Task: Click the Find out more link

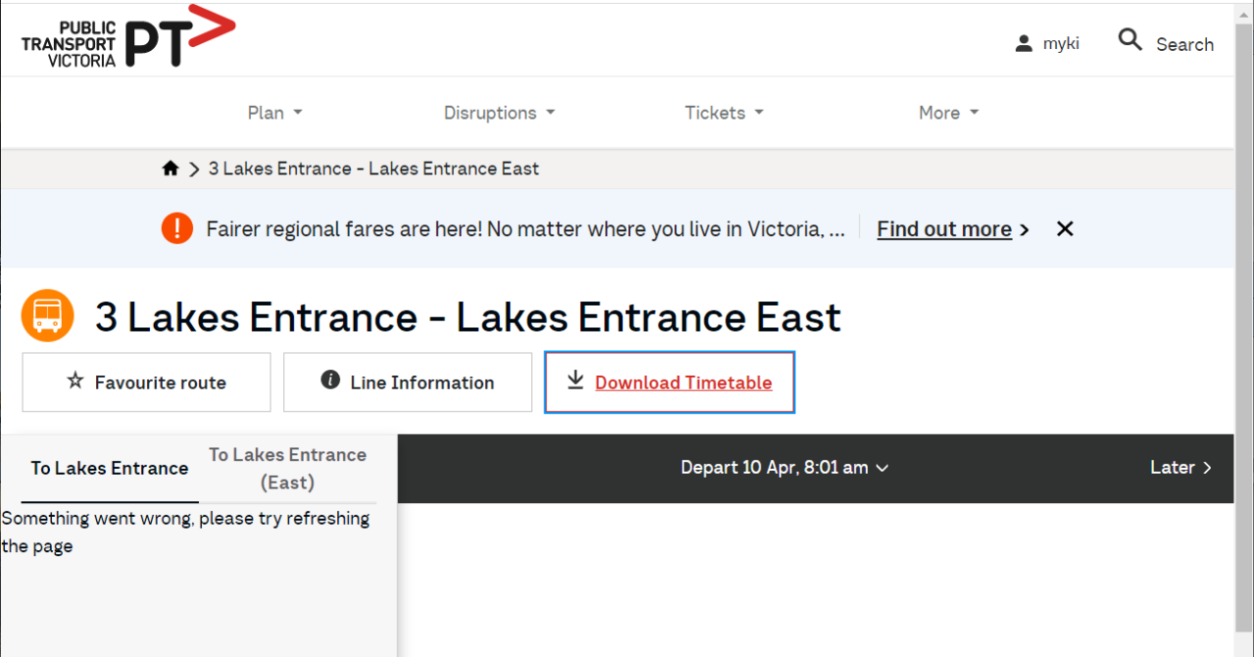Action: 943,229
